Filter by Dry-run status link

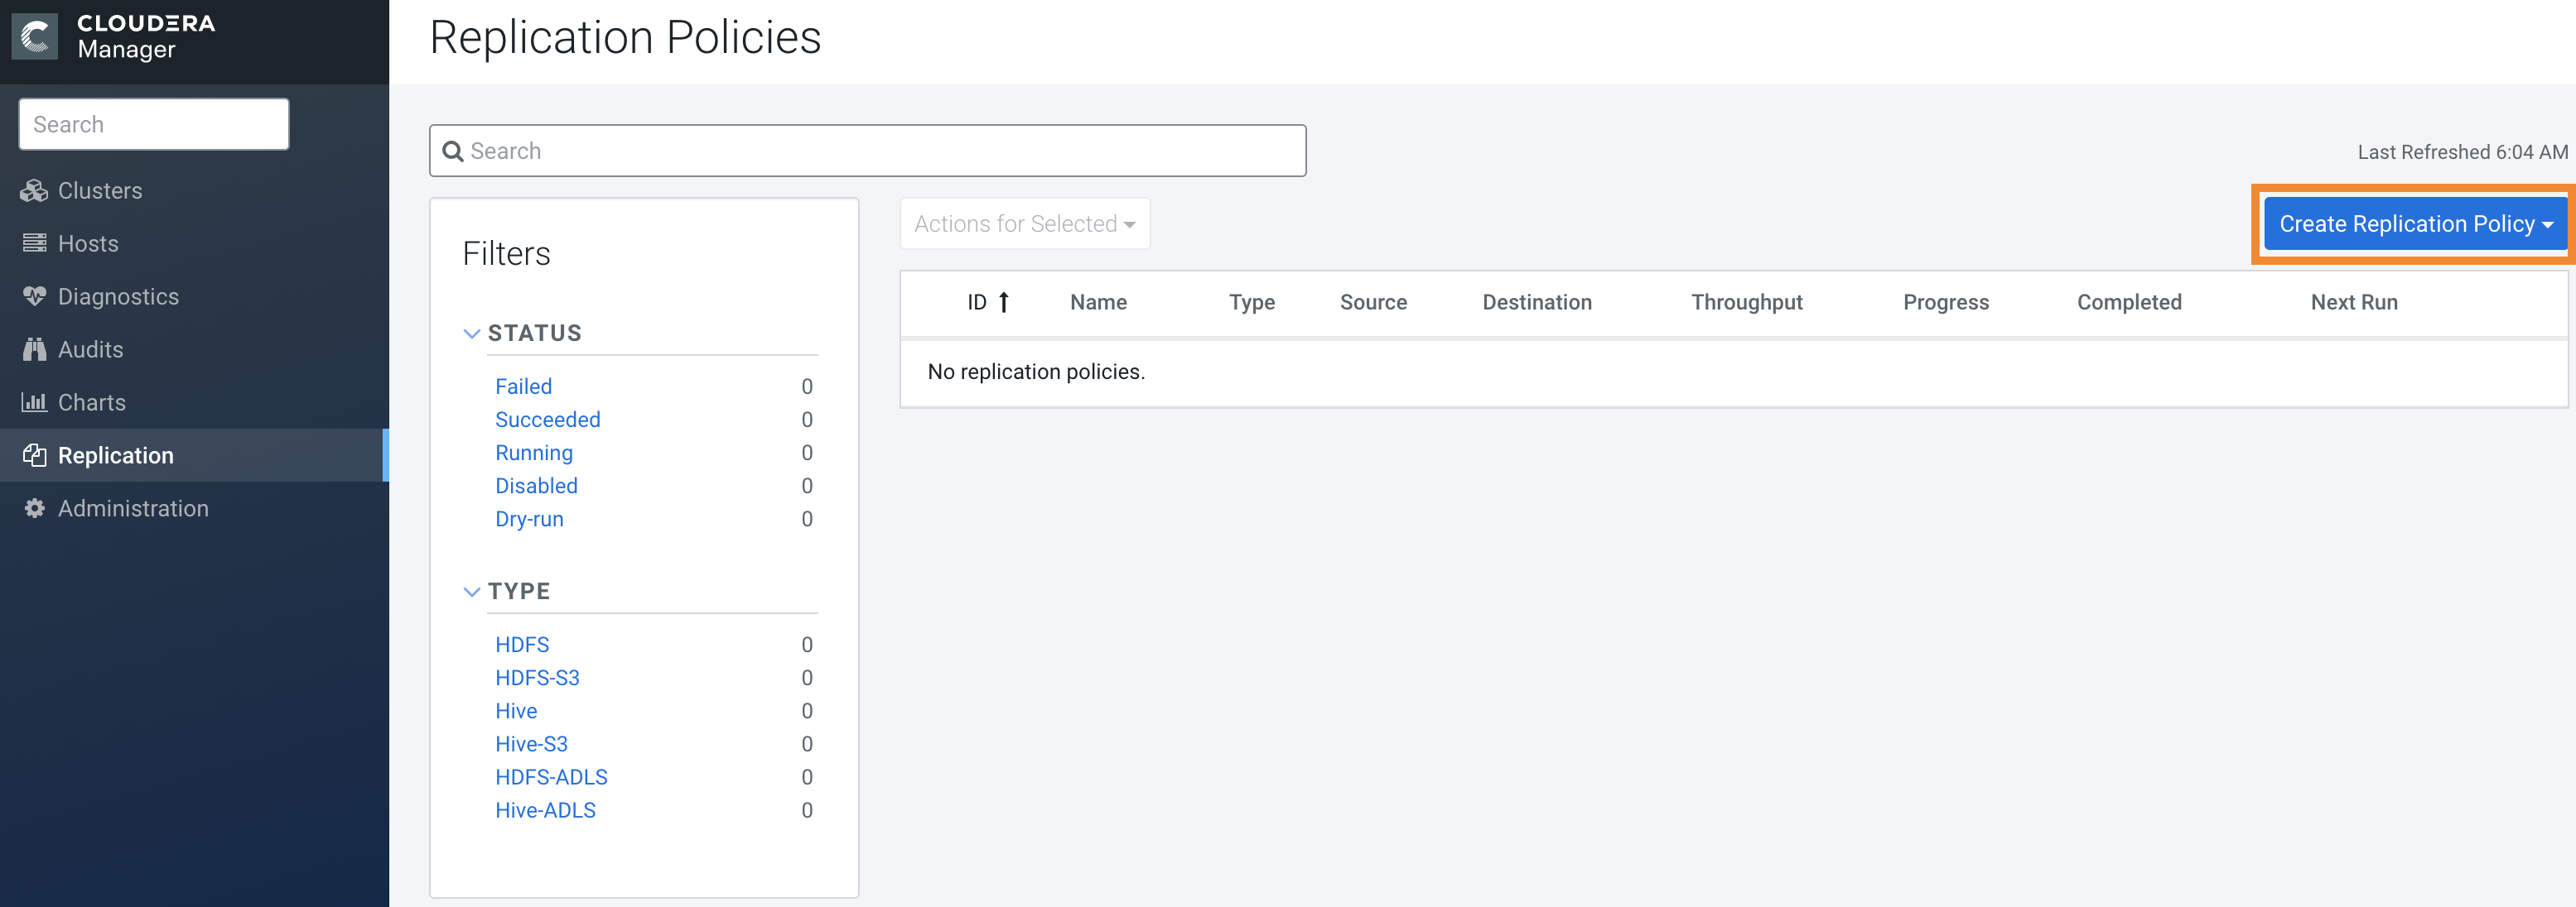click(x=529, y=520)
